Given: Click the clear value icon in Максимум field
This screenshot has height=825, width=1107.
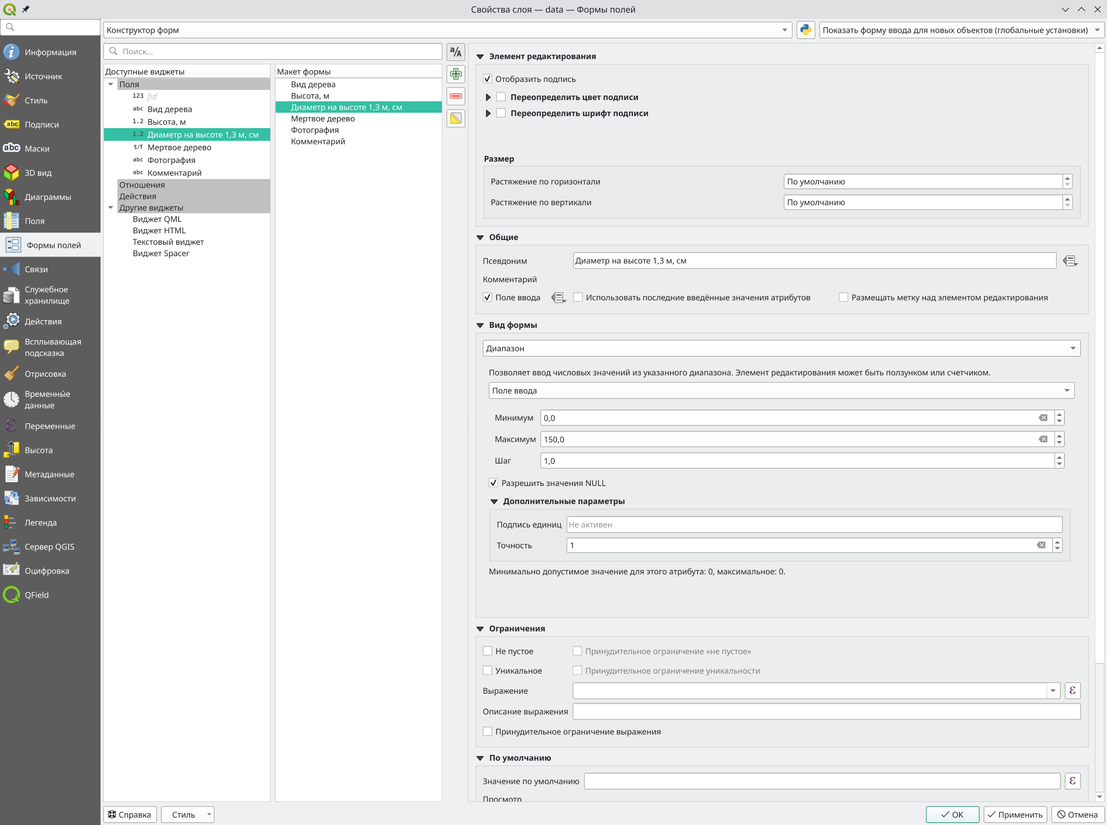Looking at the screenshot, I should pyautogui.click(x=1043, y=440).
